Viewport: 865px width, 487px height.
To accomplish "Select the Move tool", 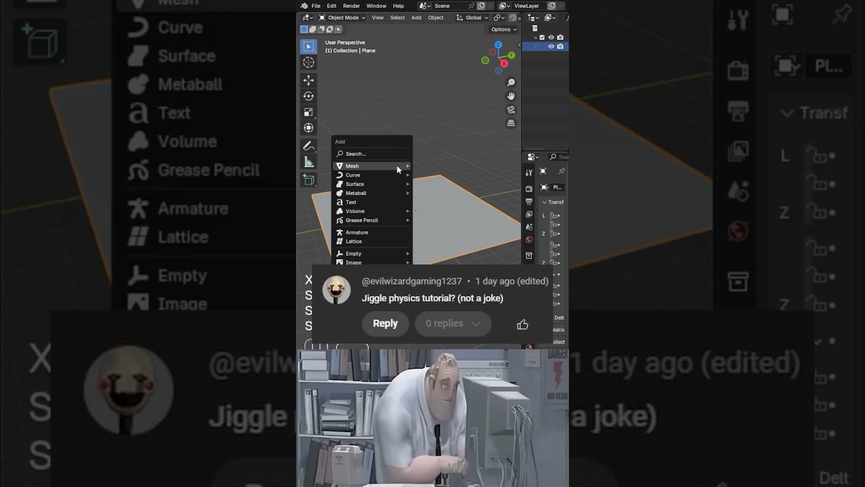I will tap(308, 80).
